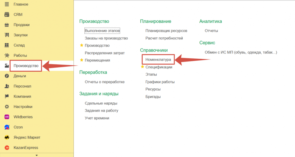Click the Закупки cart icon
Image resolution: width=295 pixels, height=157 pixels.
(7, 35)
